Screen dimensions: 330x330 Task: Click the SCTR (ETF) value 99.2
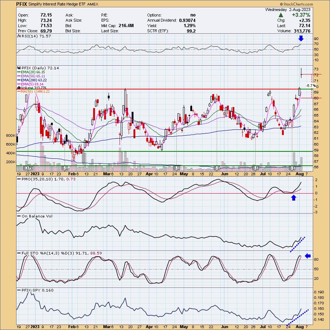point(191,31)
